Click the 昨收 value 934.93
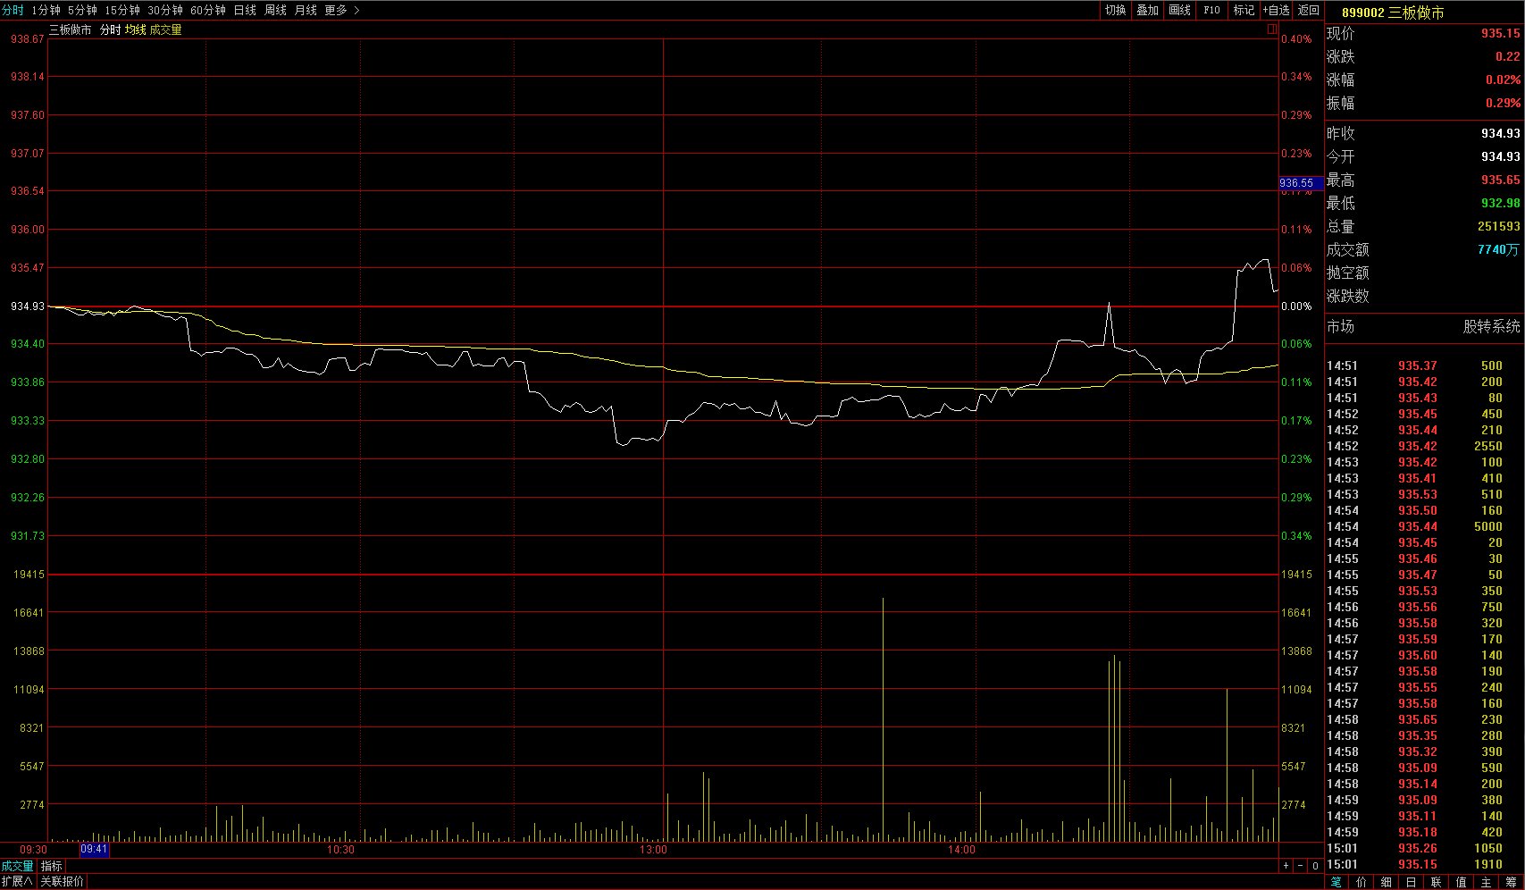 1500,133
